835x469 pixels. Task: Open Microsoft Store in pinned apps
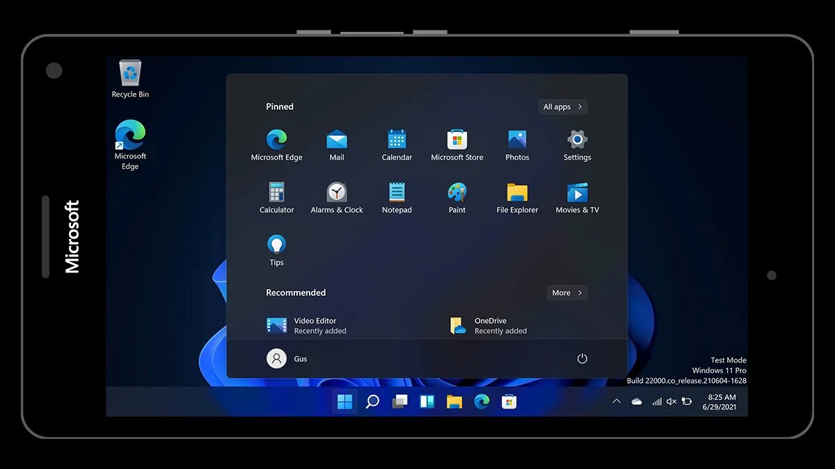(457, 145)
